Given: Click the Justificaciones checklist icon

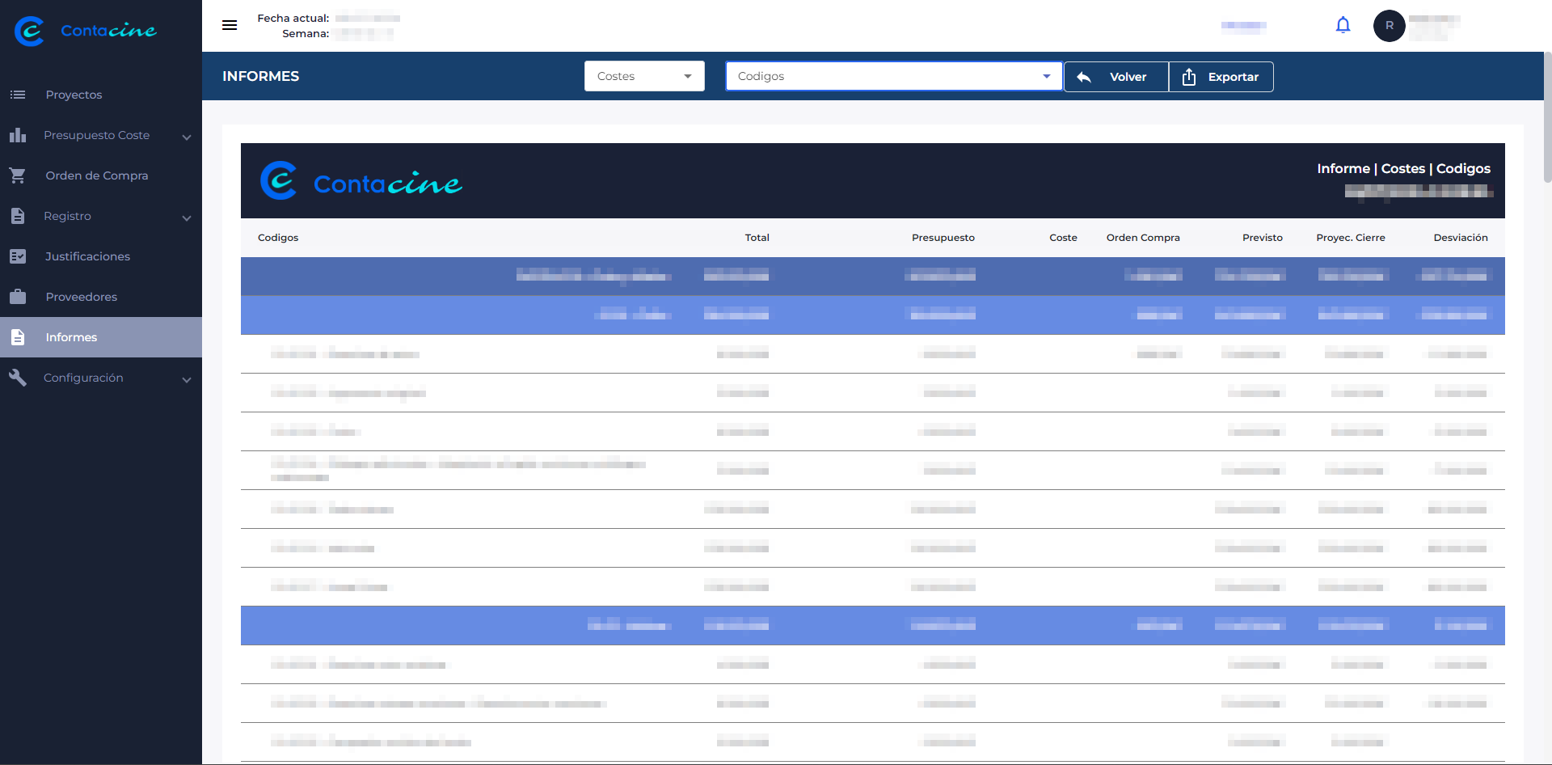Looking at the screenshot, I should coord(18,256).
